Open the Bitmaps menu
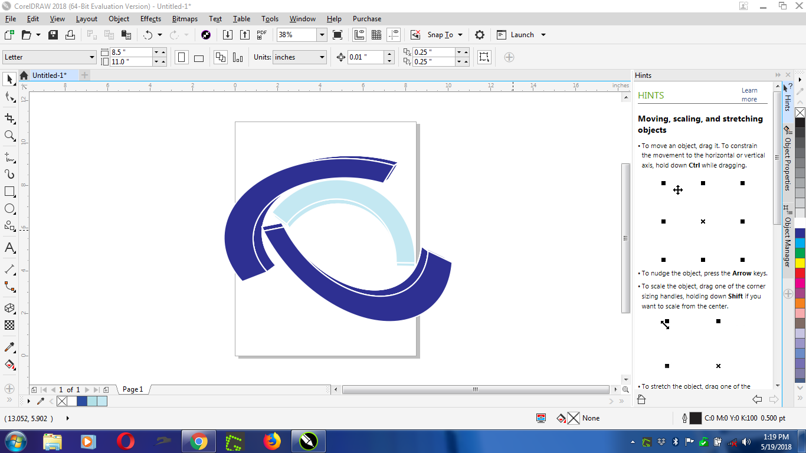 tap(185, 19)
